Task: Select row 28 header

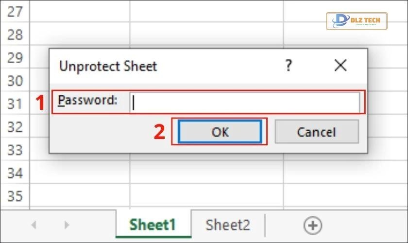Action: tap(15, 35)
